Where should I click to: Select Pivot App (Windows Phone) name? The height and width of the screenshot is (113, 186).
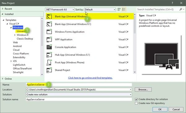point(70,63)
